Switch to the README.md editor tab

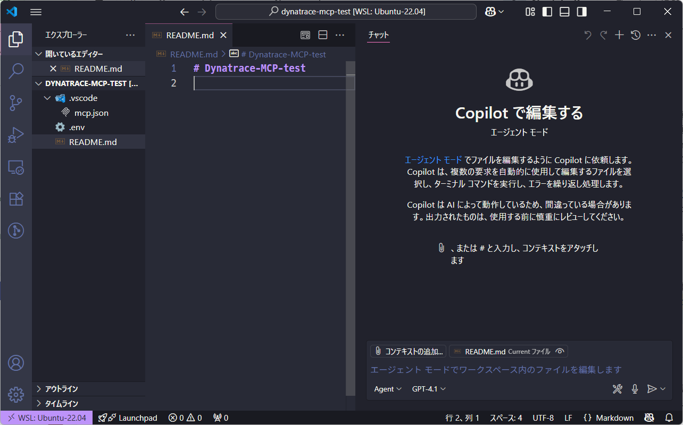point(189,35)
